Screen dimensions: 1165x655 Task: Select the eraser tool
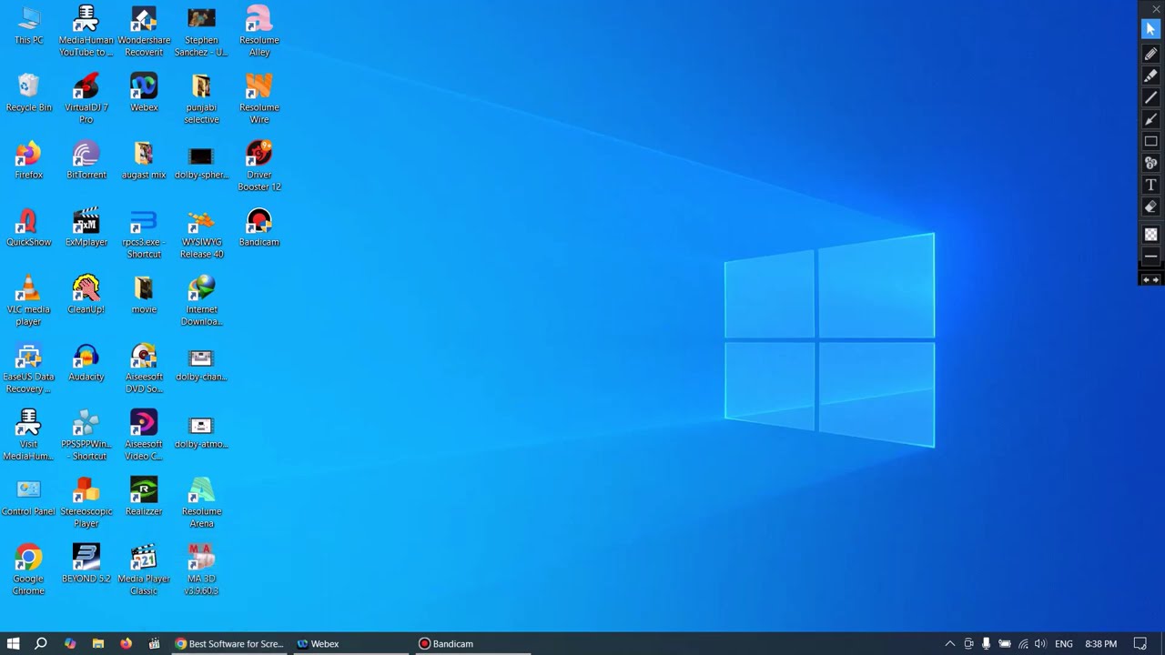tap(1150, 207)
